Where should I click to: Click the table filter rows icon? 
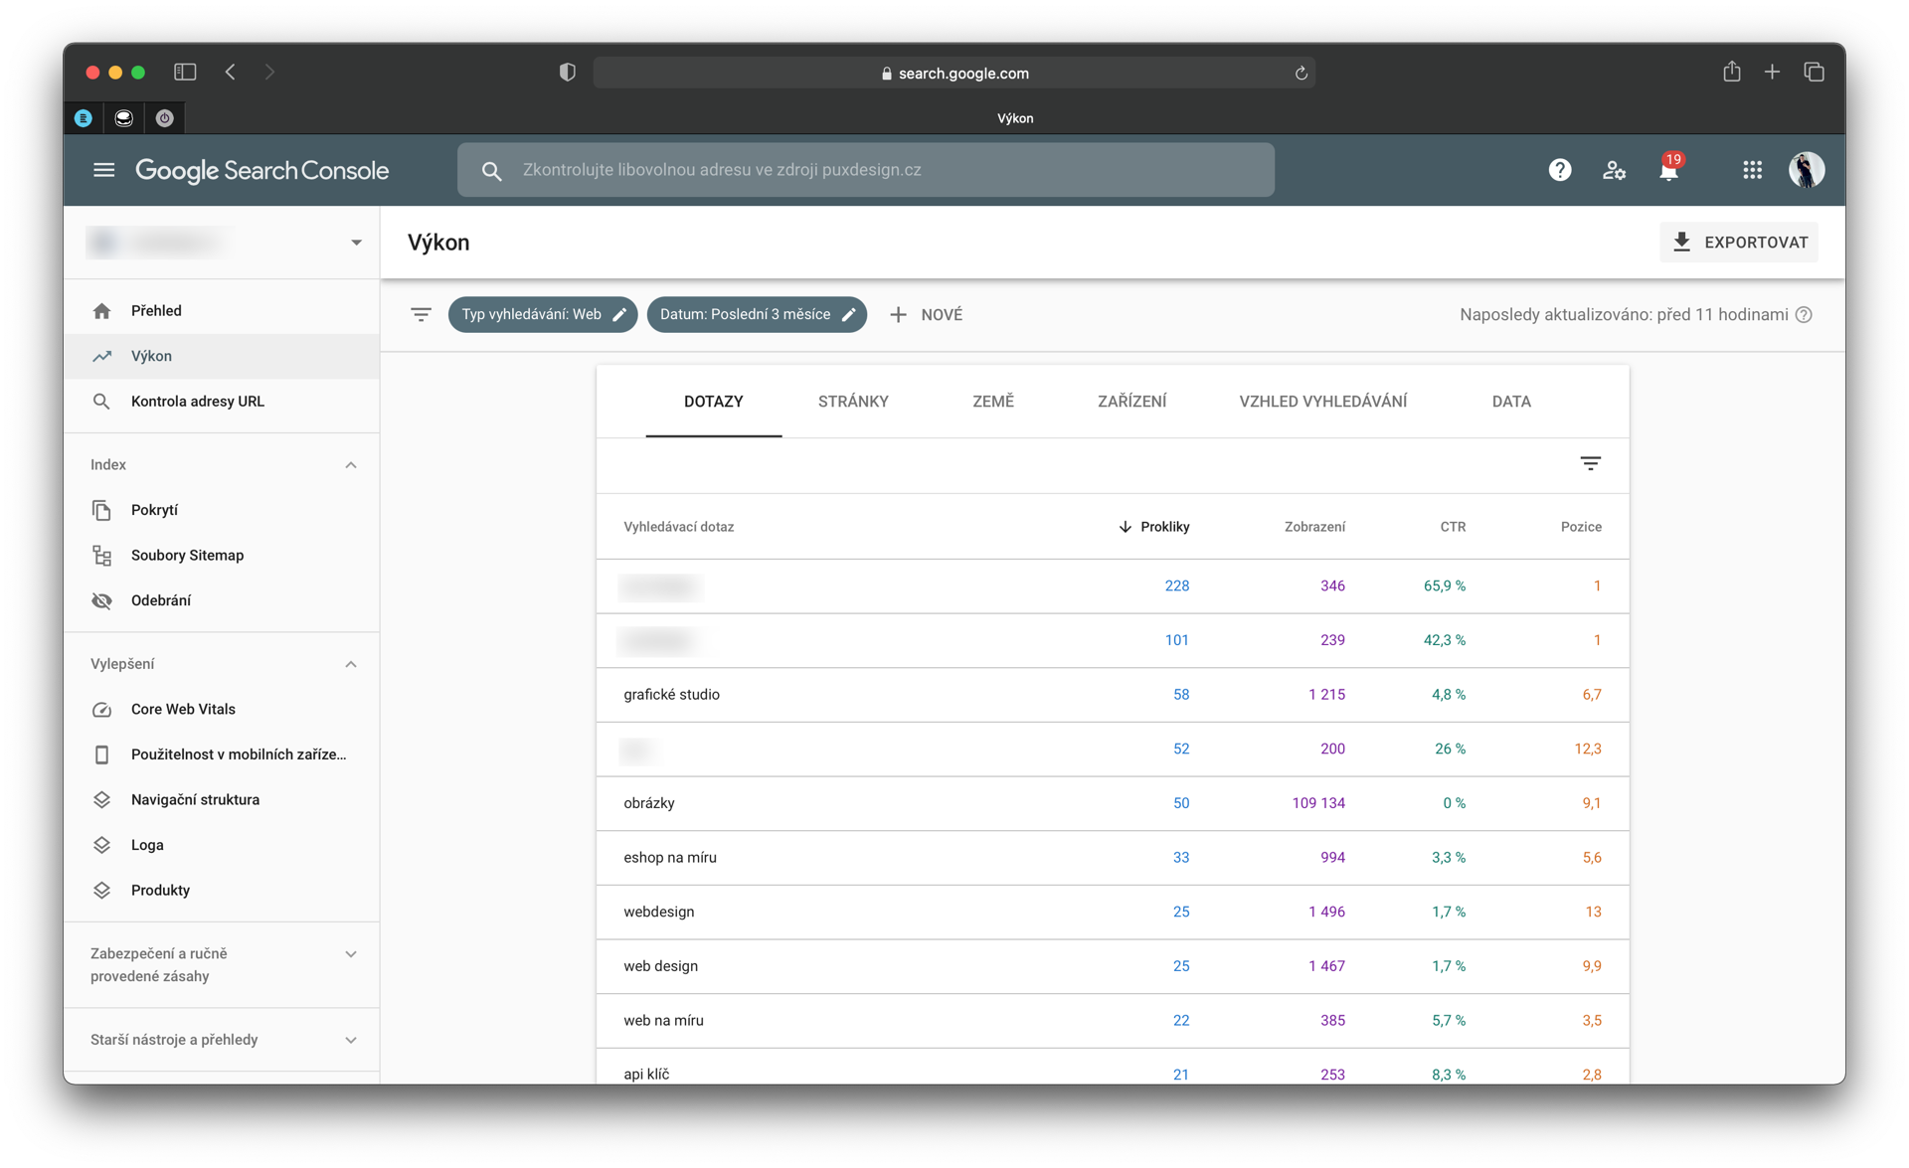(1590, 464)
